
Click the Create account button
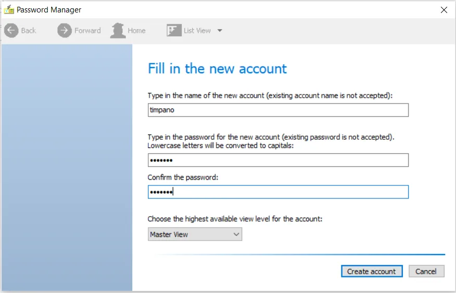coord(372,271)
